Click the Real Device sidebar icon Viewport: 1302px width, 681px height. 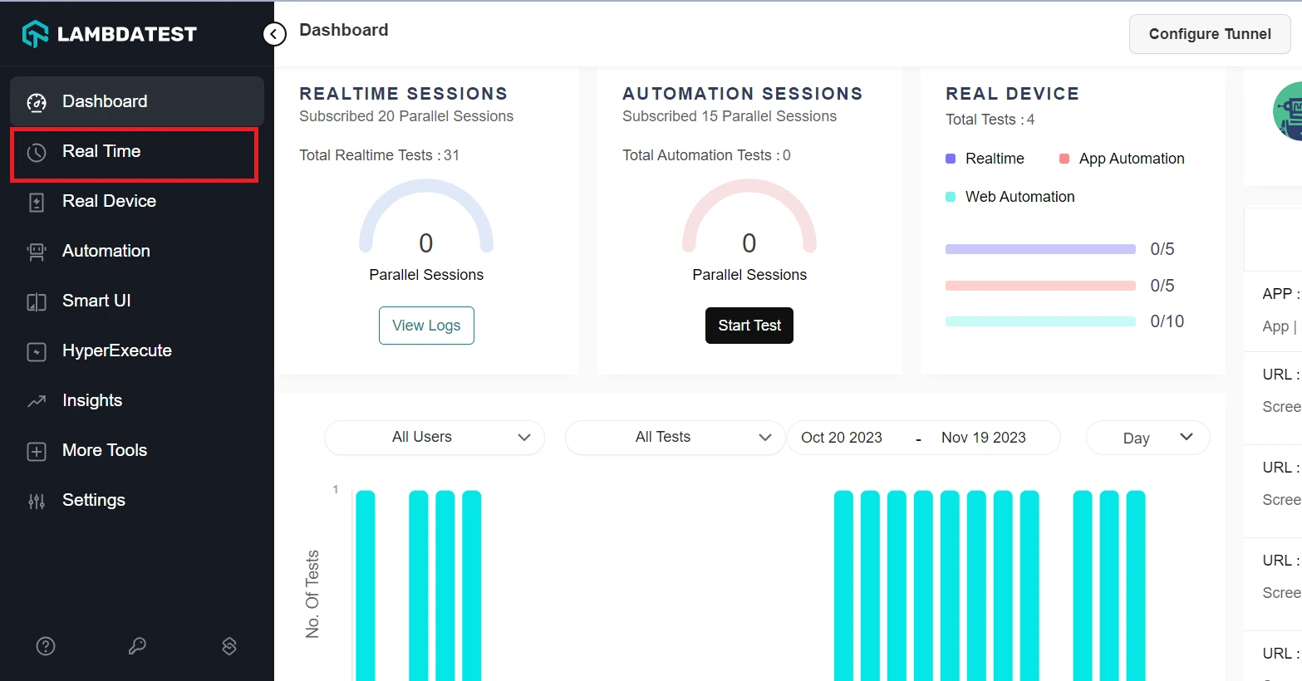click(x=37, y=202)
